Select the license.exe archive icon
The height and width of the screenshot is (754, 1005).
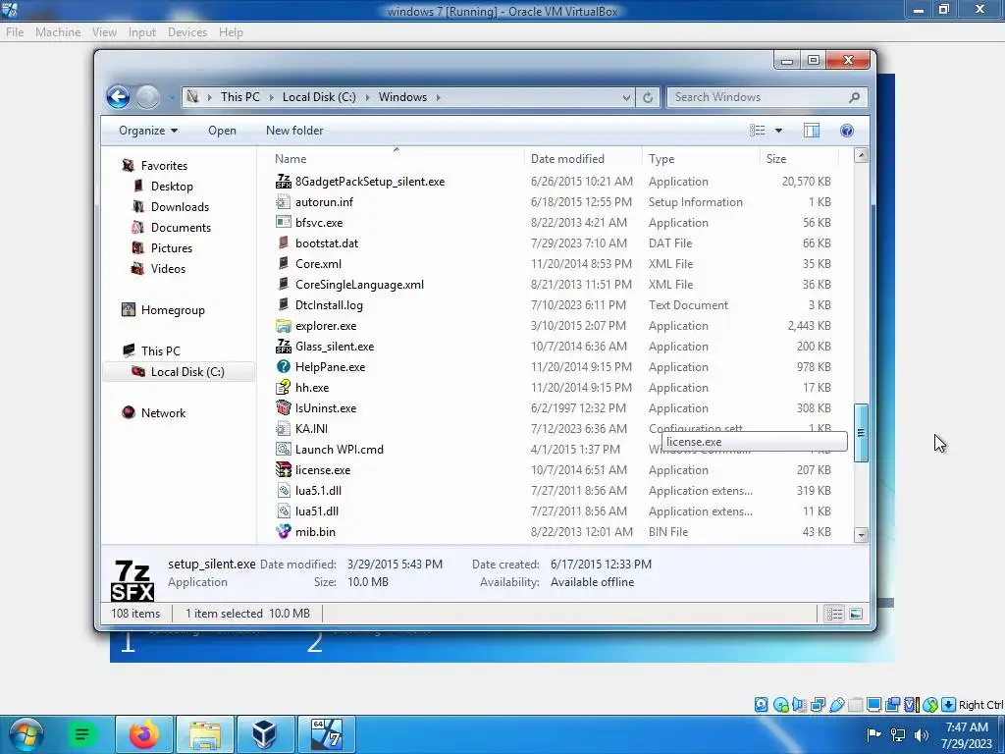284,470
